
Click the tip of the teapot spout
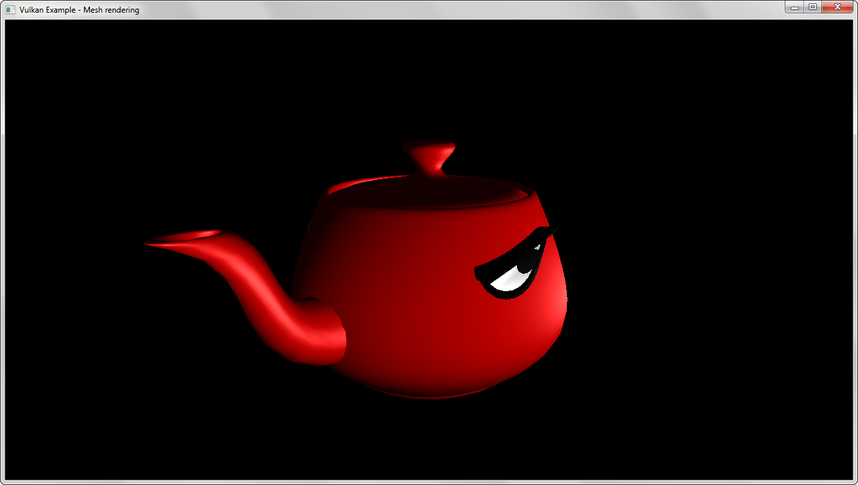point(149,244)
